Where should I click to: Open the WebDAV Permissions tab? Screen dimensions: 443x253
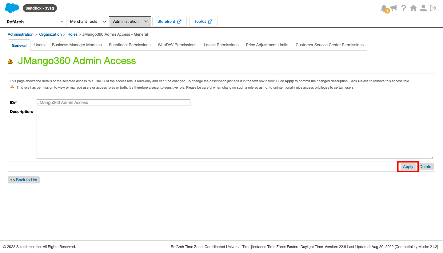[x=177, y=45]
